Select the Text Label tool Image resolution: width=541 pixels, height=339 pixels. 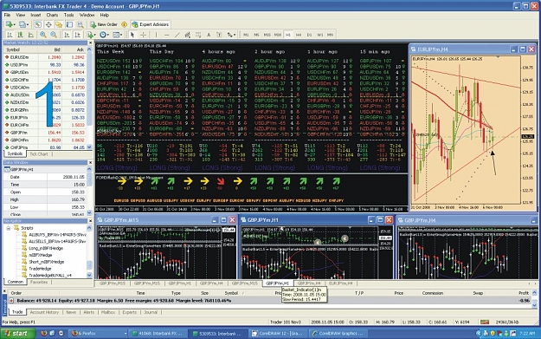(219, 35)
